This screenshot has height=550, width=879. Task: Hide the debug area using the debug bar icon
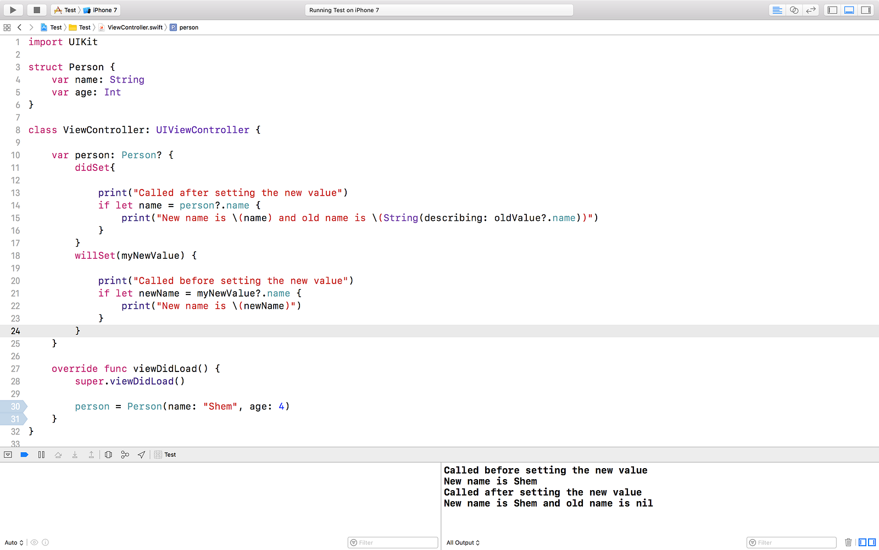[x=8, y=455]
